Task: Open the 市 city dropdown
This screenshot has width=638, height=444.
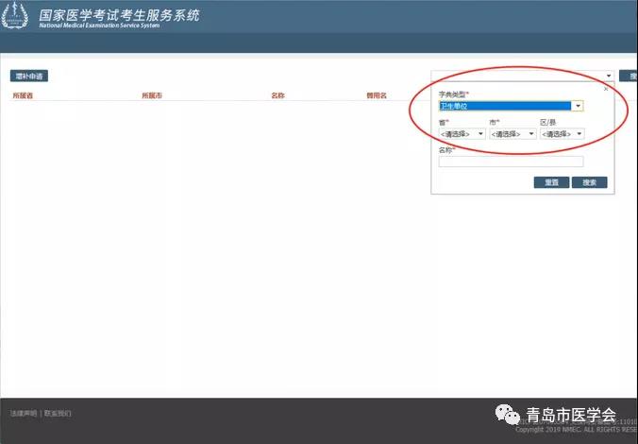Action: pyautogui.click(x=512, y=134)
